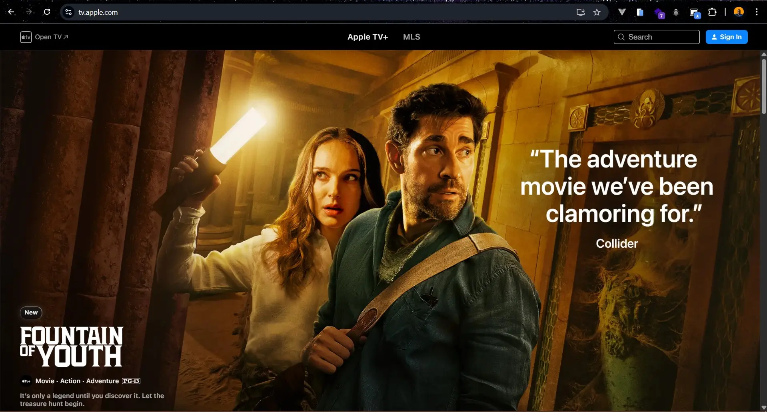Click the Collider quote attribution

click(617, 243)
